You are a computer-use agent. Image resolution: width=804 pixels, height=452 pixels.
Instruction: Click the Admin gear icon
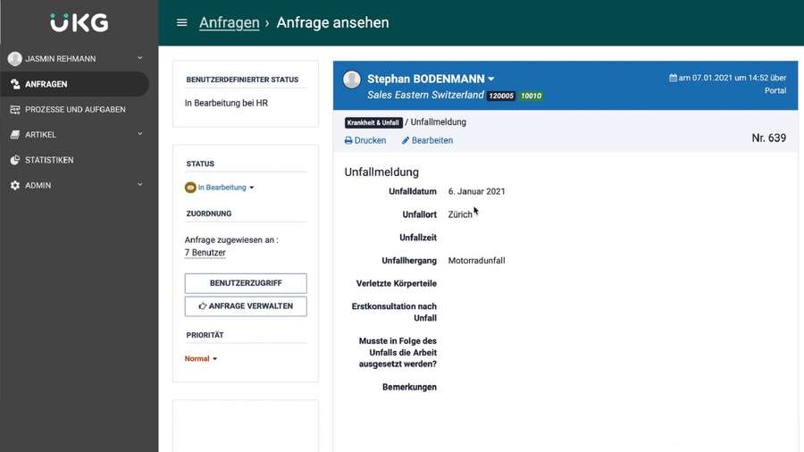15,185
